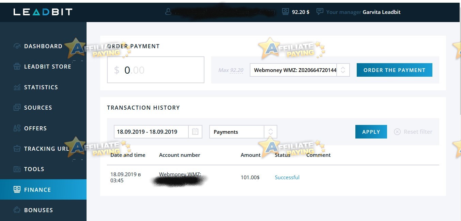Click the Status column header
Image resolution: width=461 pixels, height=221 pixels.
click(x=282, y=155)
